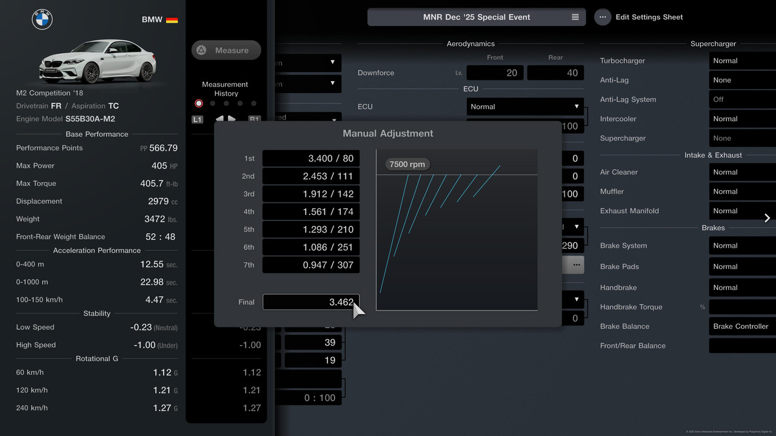Edit the 5th gear ratio field
The image size is (776, 436).
(x=311, y=230)
